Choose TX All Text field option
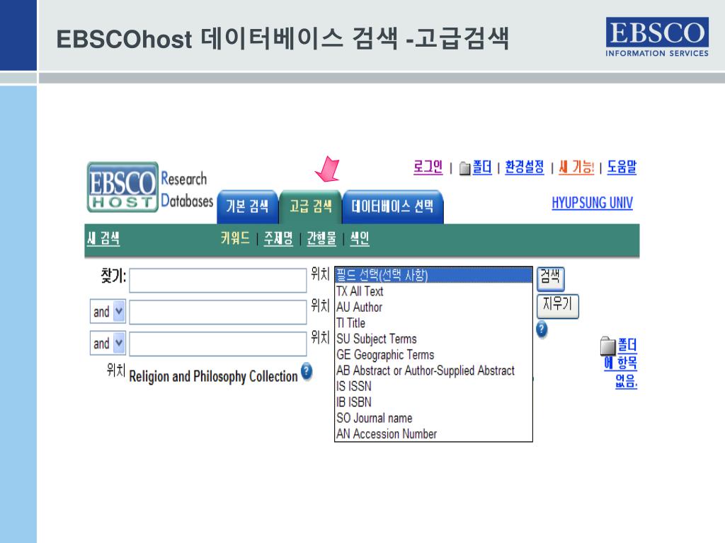Viewport: 725px width, 543px height. pos(433,291)
